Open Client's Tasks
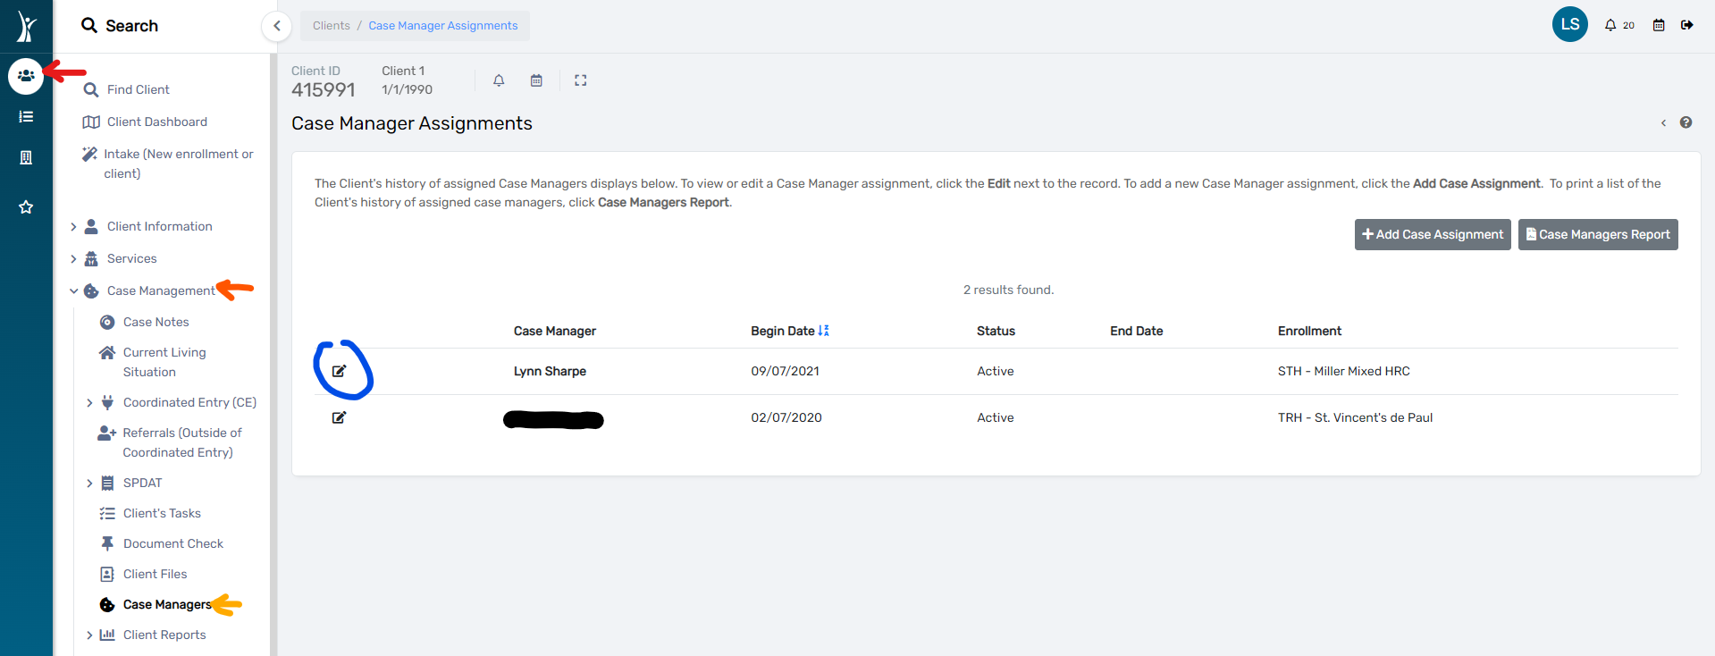1715x656 pixels. coord(162,513)
